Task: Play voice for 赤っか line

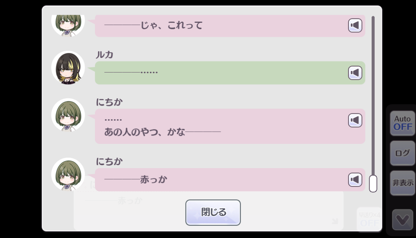Action: [355, 180]
